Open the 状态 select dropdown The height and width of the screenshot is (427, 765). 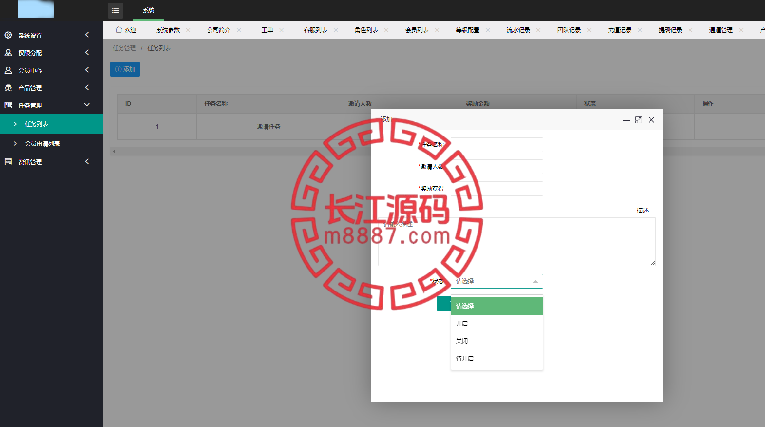497,281
